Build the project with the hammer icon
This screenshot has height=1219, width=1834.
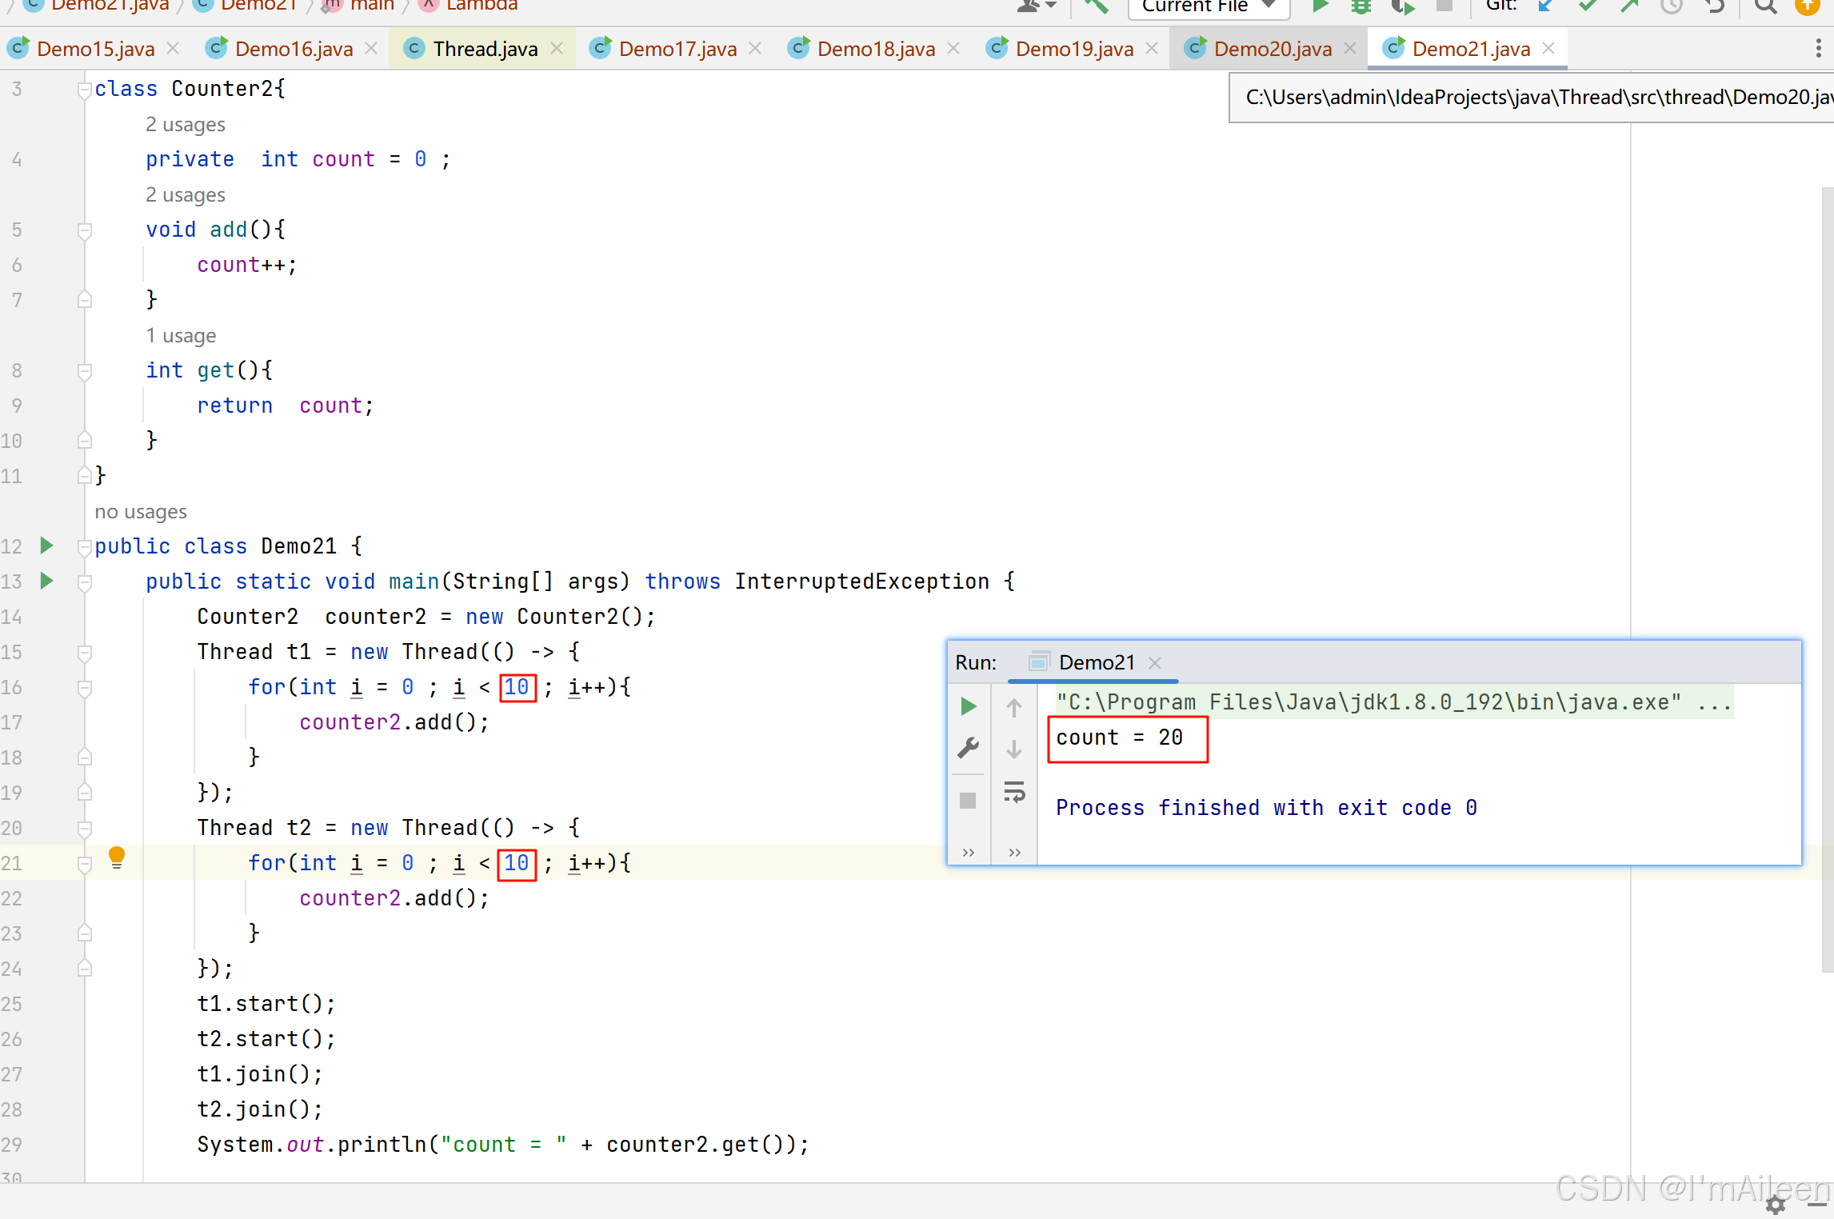coord(1096,6)
